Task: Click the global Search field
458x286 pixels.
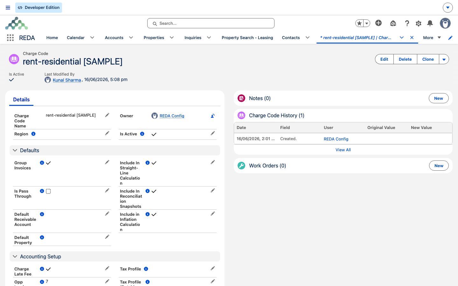Action: coord(211,23)
